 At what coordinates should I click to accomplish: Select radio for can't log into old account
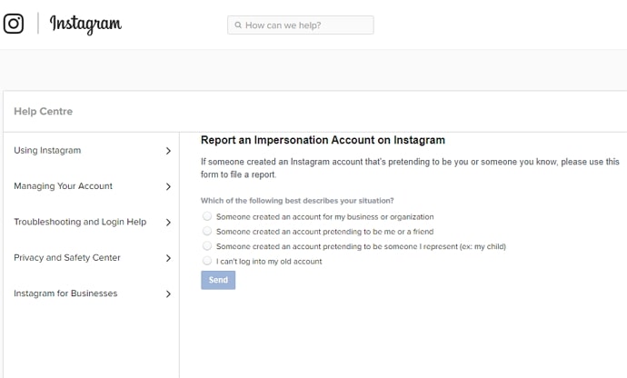click(207, 261)
